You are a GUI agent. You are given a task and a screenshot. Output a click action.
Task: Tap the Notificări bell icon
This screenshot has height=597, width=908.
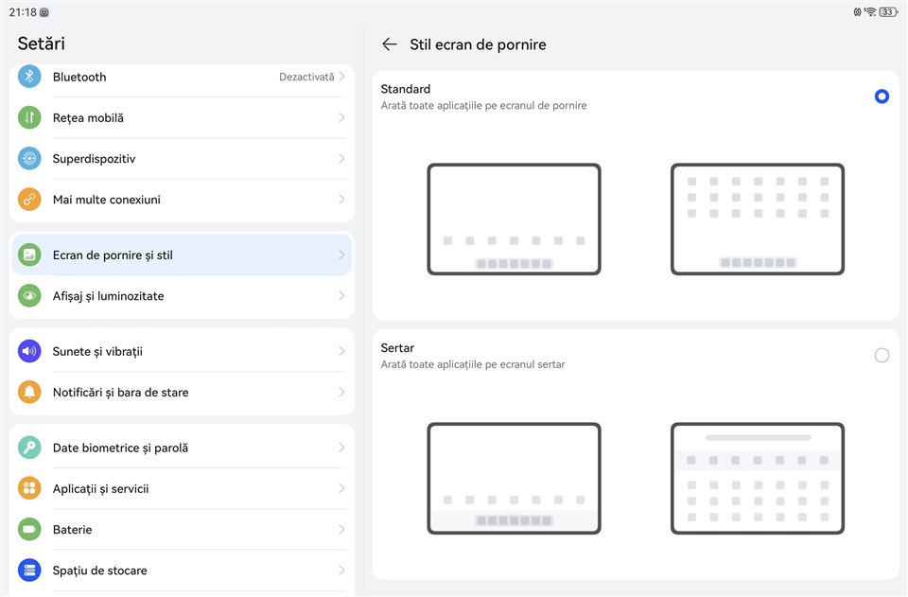point(29,392)
